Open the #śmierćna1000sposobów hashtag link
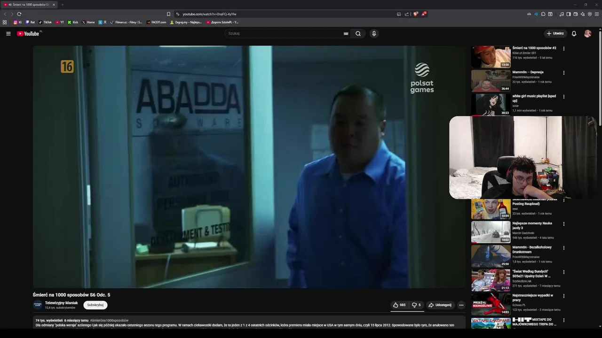Screen dimensions: 602x338 click(x=109, y=320)
